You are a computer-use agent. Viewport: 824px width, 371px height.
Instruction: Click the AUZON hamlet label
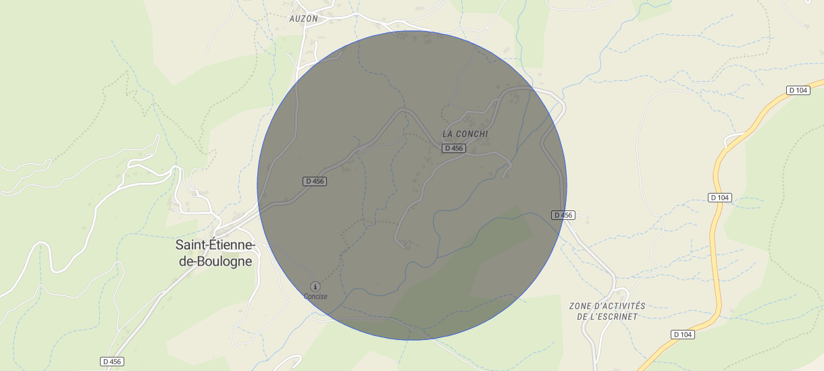tap(303, 19)
